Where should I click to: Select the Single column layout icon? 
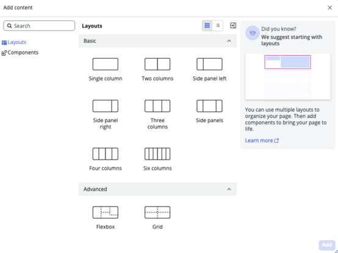106,64
